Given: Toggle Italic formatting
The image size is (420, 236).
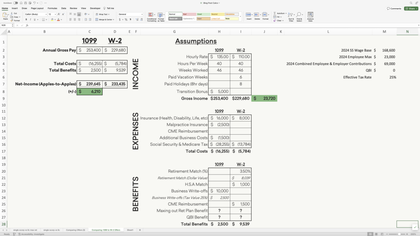Looking at the screenshot, I should click(30, 20).
